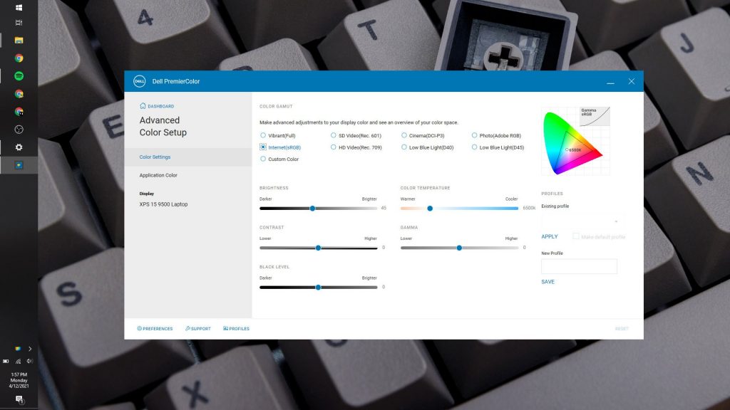Viewport: 730px width, 410px height.
Task: Click the Brightness slider handle
Action: (312, 209)
